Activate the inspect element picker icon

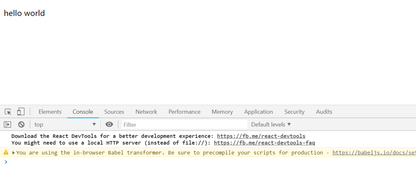coord(8,112)
